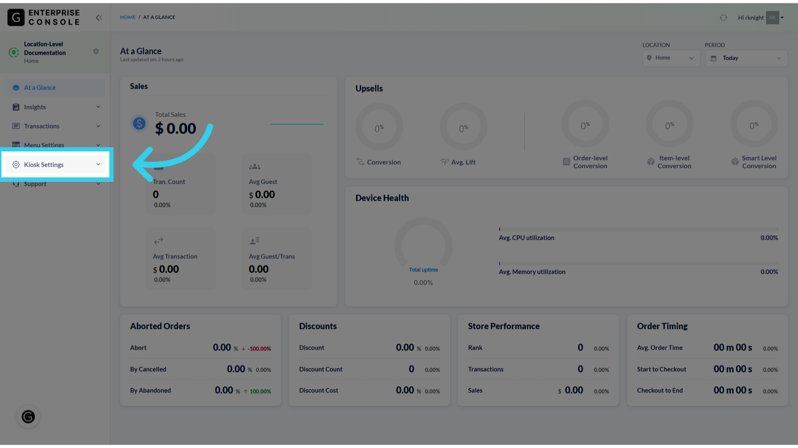Expand the Menu Settings chevron
798x448 pixels.
click(x=98, y=145)
